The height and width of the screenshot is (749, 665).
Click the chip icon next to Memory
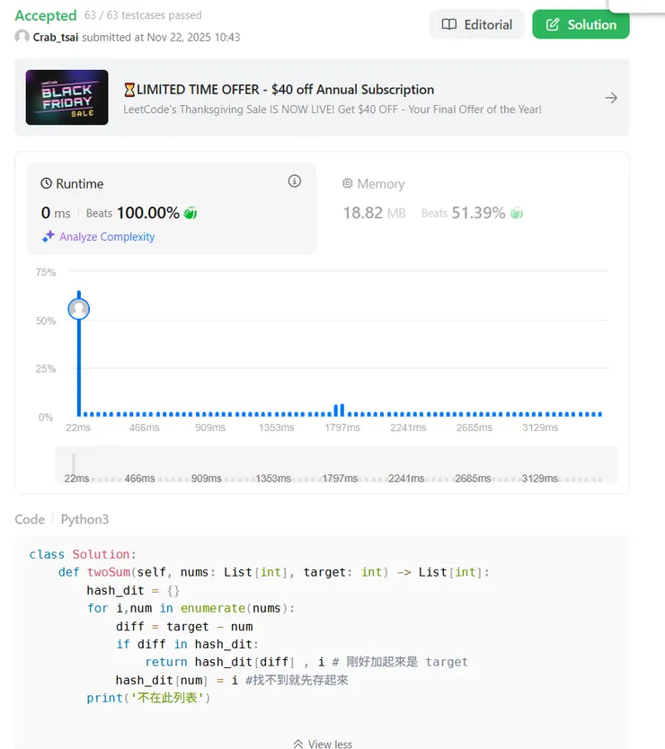point(348,184)
